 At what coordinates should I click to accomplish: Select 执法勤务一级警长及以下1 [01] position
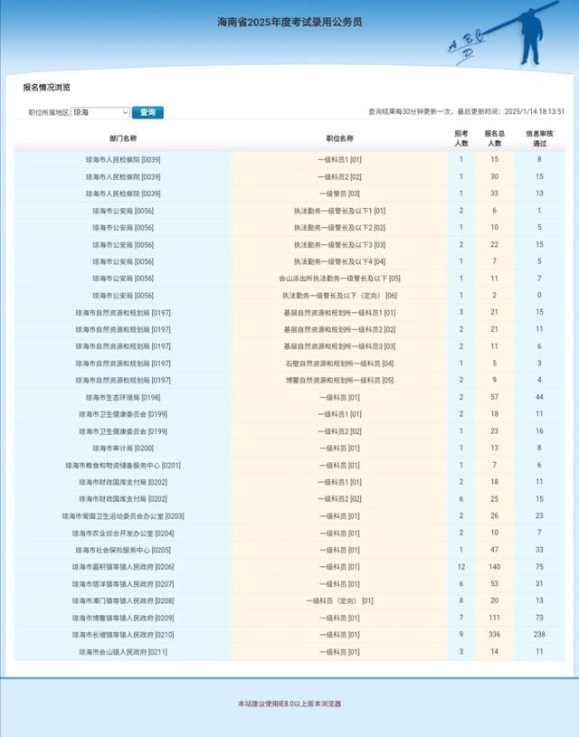(x=339, y=211)
